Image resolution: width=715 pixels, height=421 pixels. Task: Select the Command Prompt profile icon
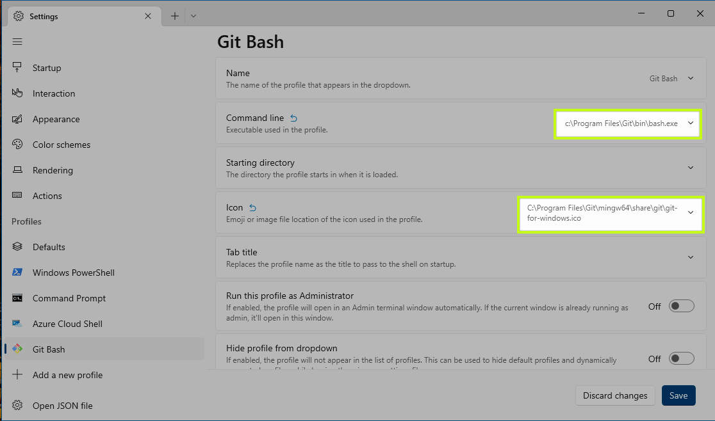tap(17, 298)
